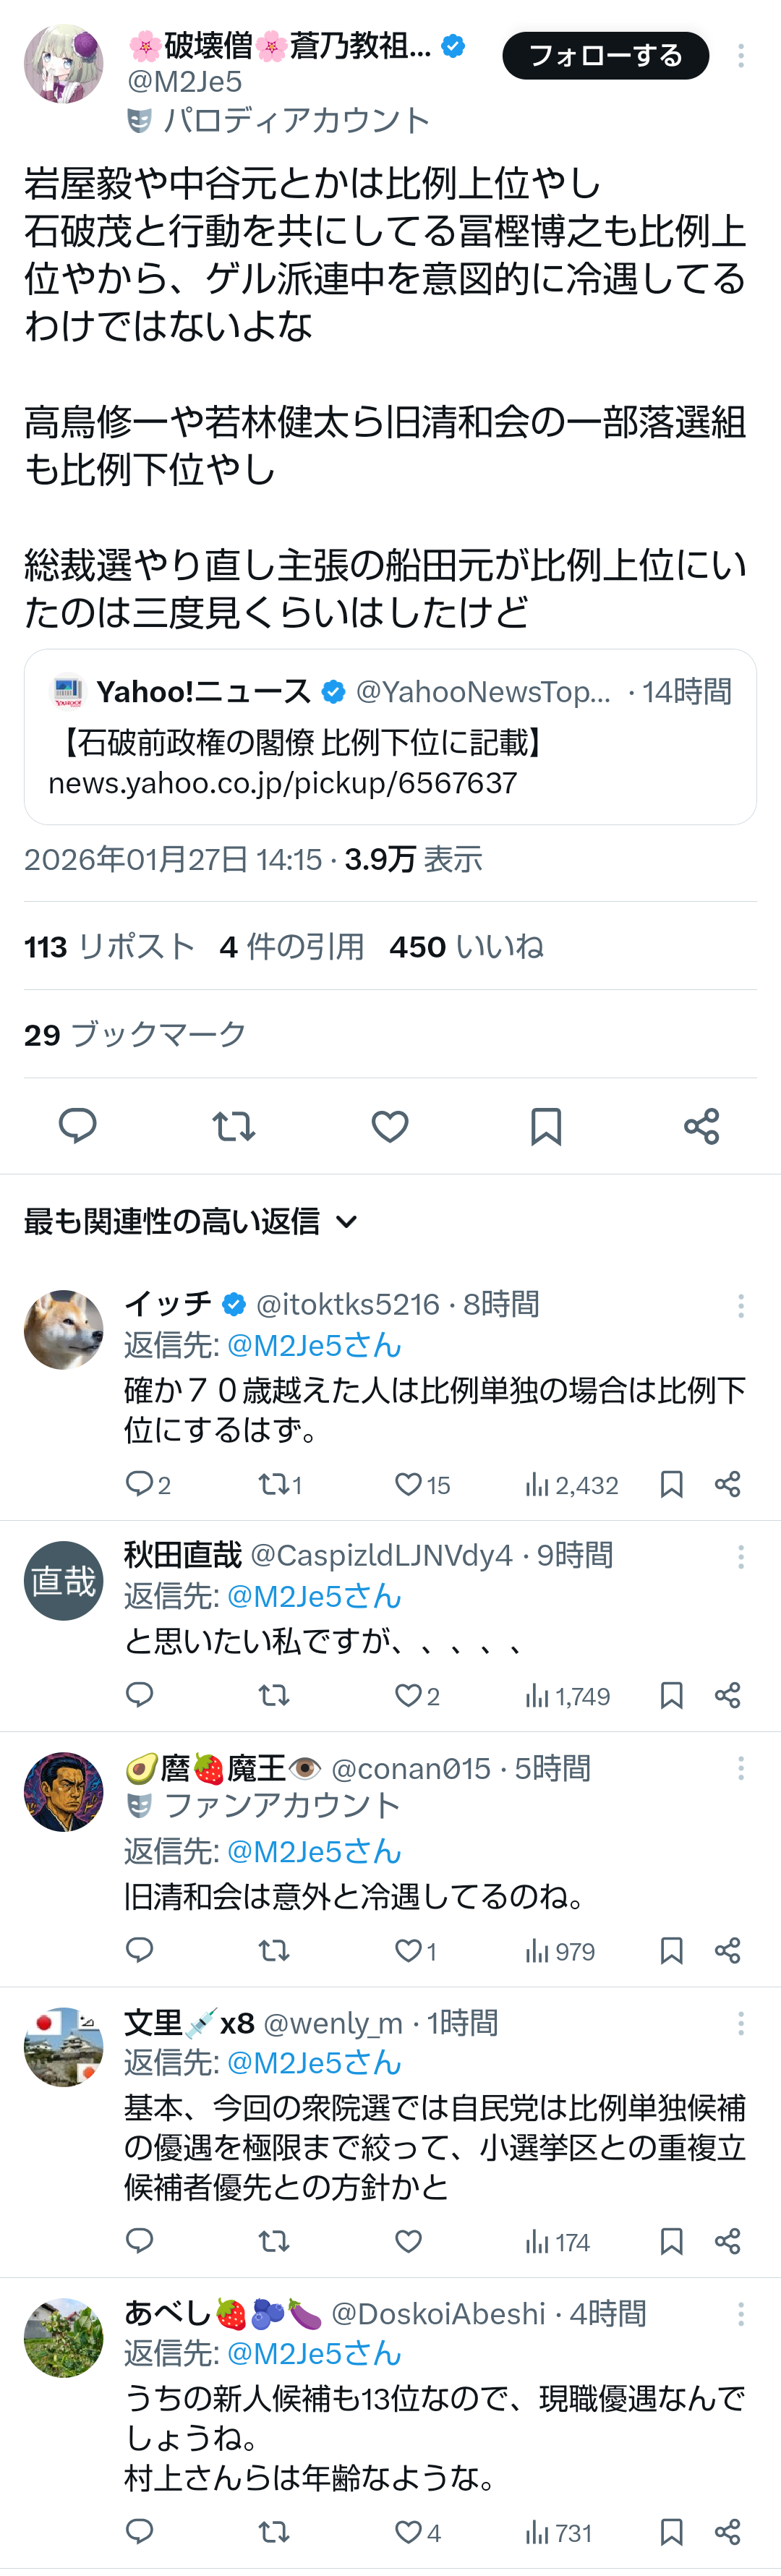The image size is (781, 2576).
Task: Share 文里's reply via share icon
Action: 728,2241
